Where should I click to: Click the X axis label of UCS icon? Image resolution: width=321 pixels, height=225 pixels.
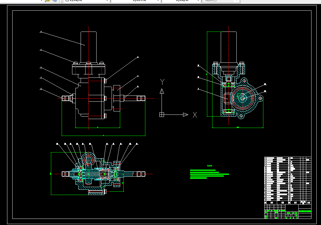(x=195, y=115)
